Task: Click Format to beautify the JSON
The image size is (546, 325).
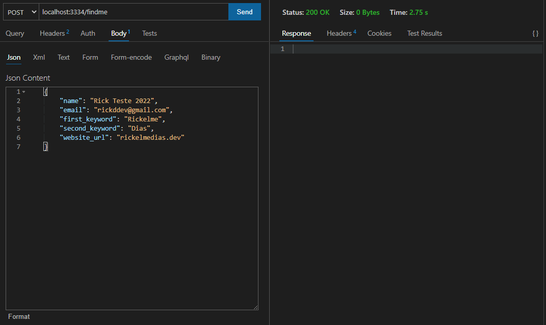Action: (x=19, y=317)
